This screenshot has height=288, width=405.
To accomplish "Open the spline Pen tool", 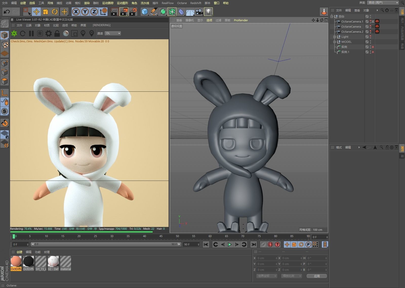I will pyautogui.click(x=154, y=12).
